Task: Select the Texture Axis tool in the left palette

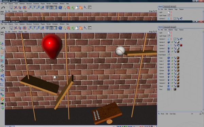Action: [x=2, y=70]
